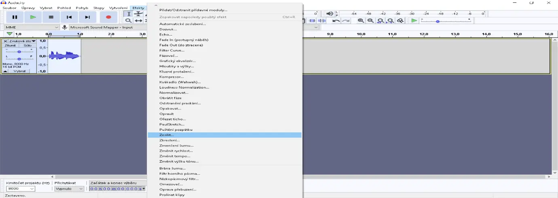Open the Přichytávat Vypnuto dropdown
The height and width of the screenshot is (198, 558).
pos(70,189)
